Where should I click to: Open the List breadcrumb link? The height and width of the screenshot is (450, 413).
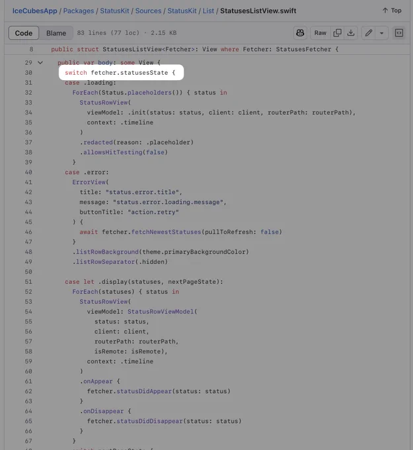(x=208, y=11)
